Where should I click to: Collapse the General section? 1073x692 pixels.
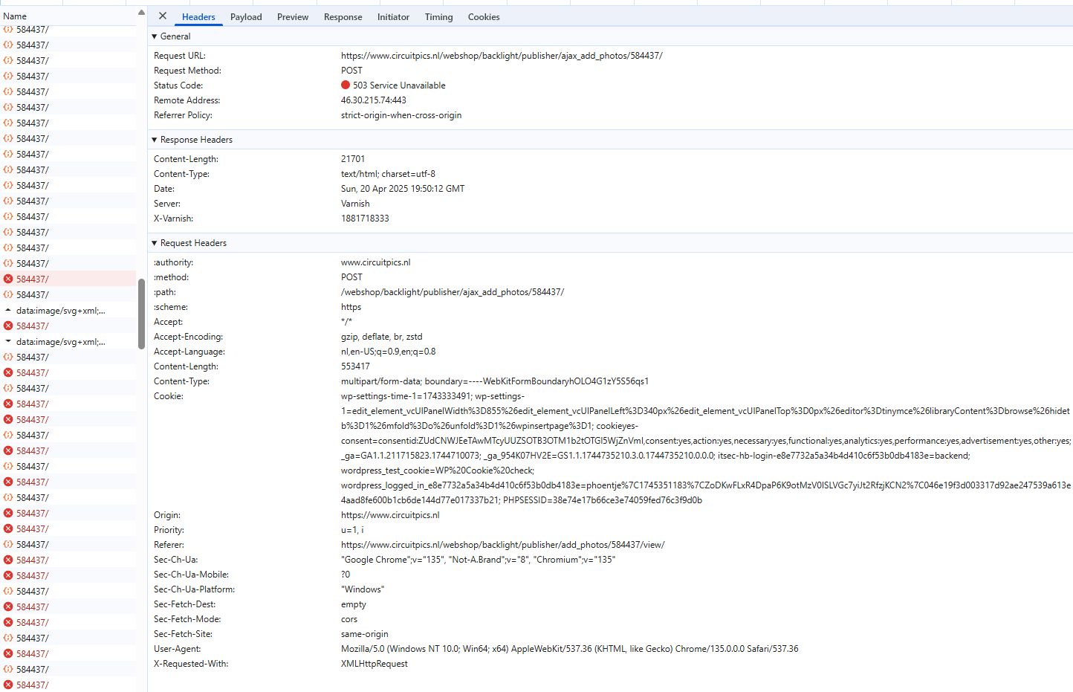pyautogui.click(x=171, y=36)
